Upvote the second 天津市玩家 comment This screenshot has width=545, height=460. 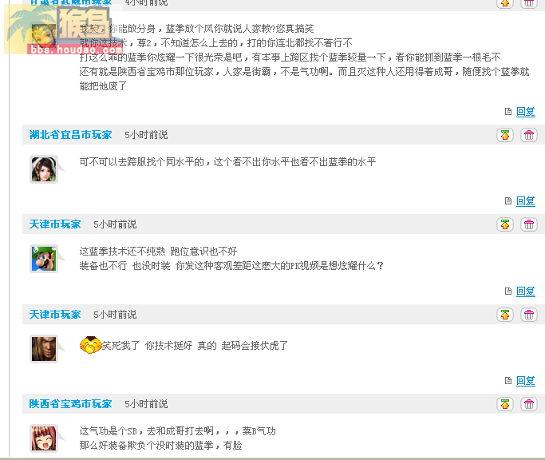504,315
